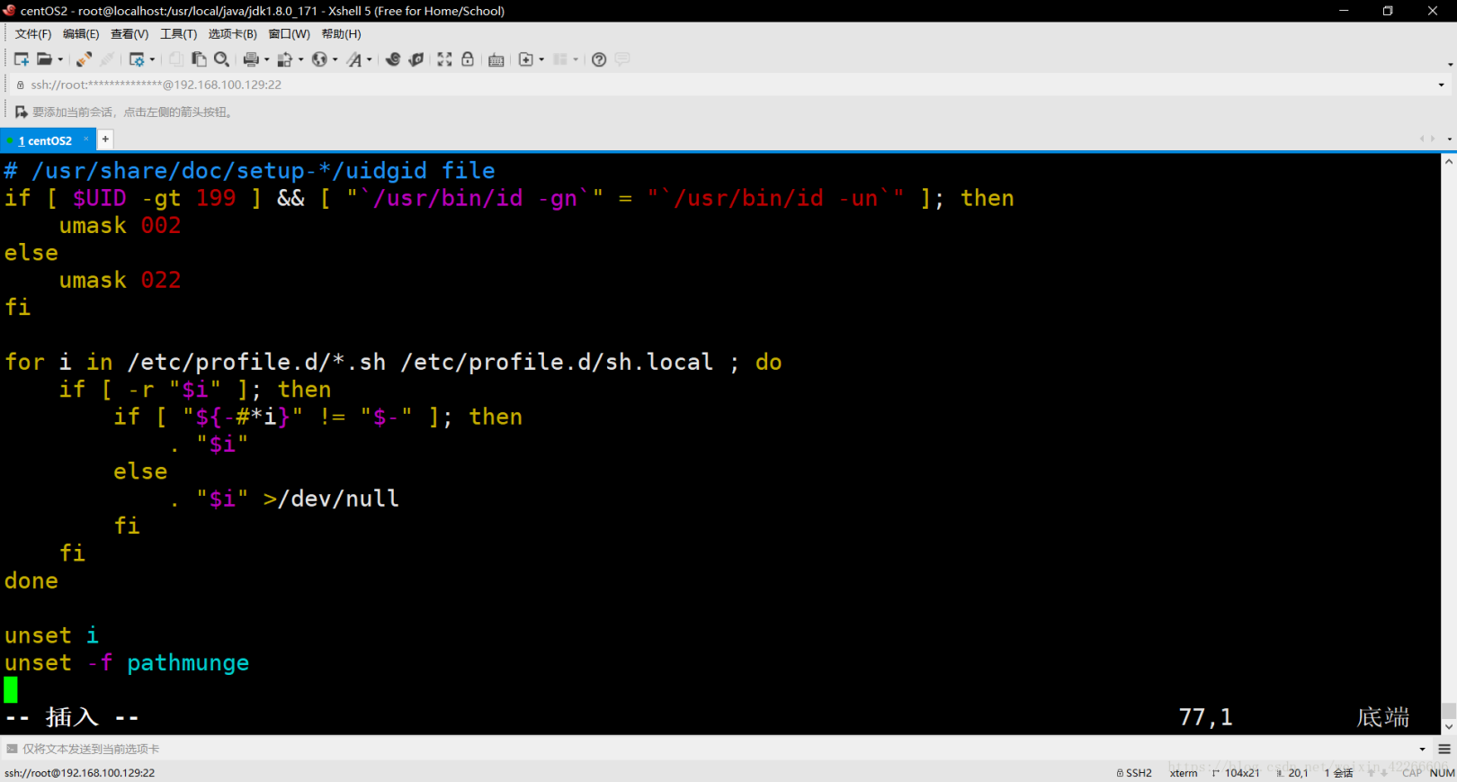This screenshot has height=782, width=1457.
Task: Click the Paste clipboard icon
Action: 199,59
